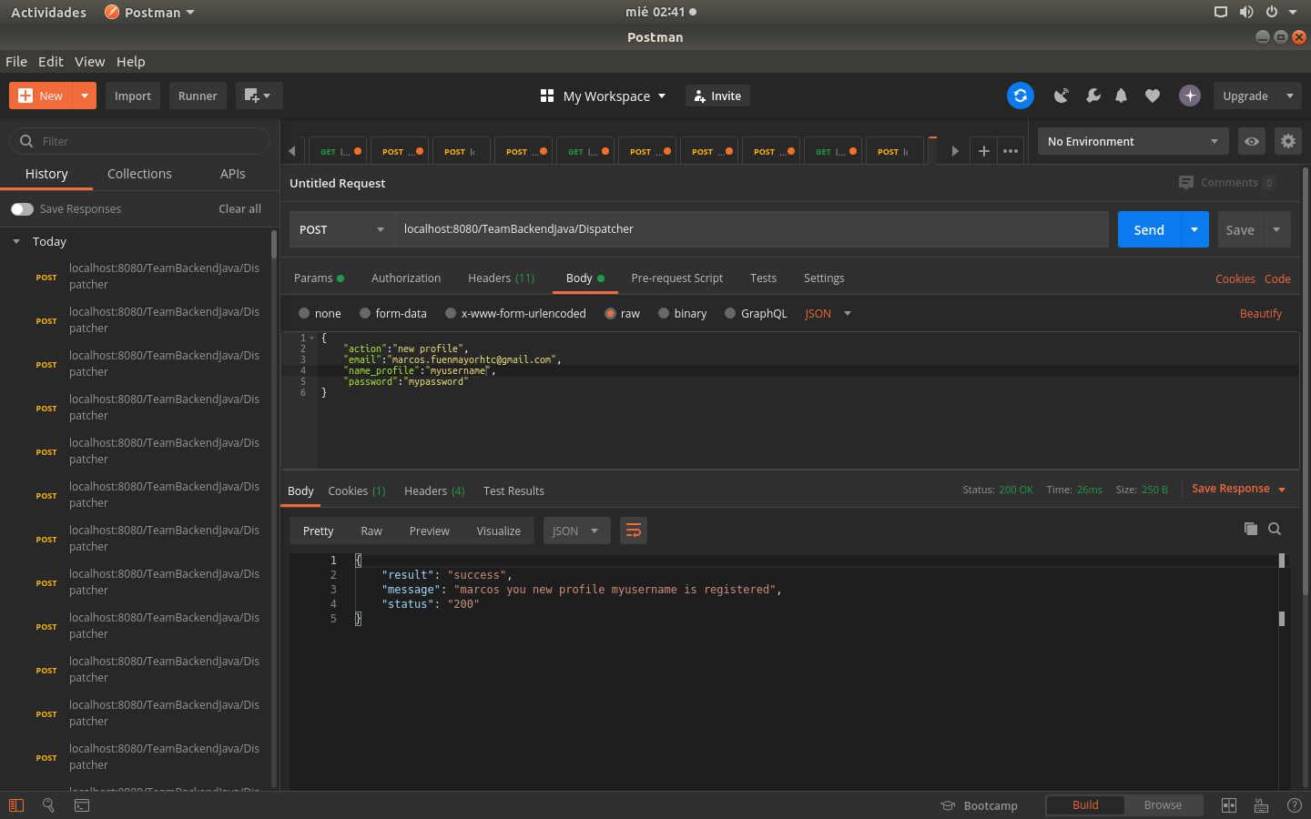Click the Invite button
The height and width of the screenshot is (819, 1311).
[x=717, y=96]
